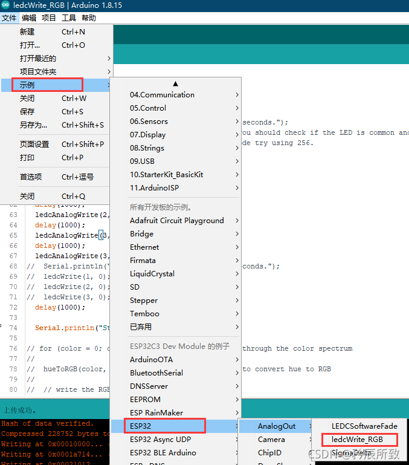The image size is (409, 465).
Task: Open ledcWrite_RGB example sketch
Action: pyautogui.click(x=360, y=440)
